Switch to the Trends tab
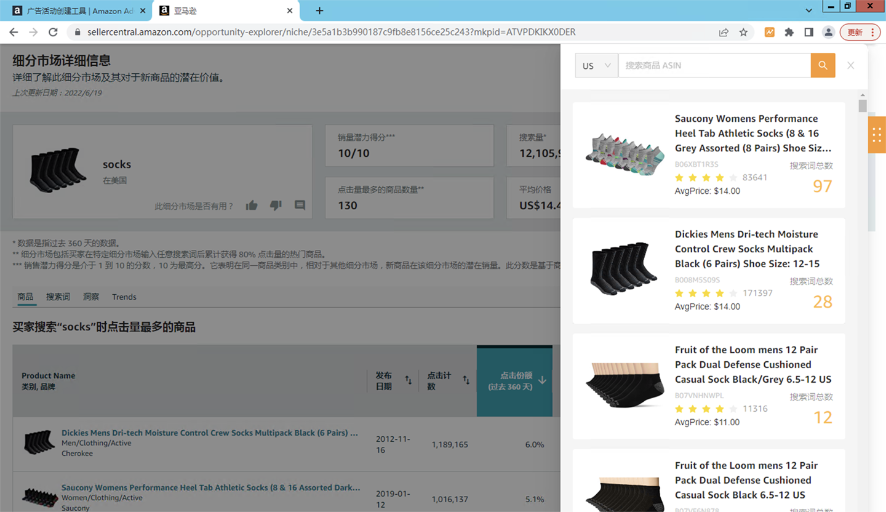This screenshot has width=886, height=512. (x=124, y=297)
